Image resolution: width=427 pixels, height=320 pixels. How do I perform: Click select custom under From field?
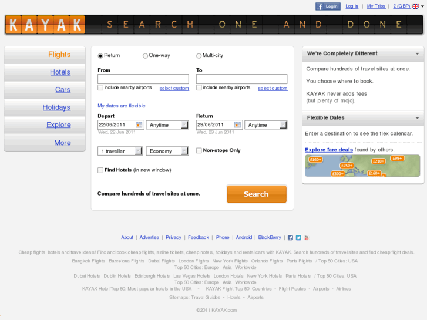[174, 88]
